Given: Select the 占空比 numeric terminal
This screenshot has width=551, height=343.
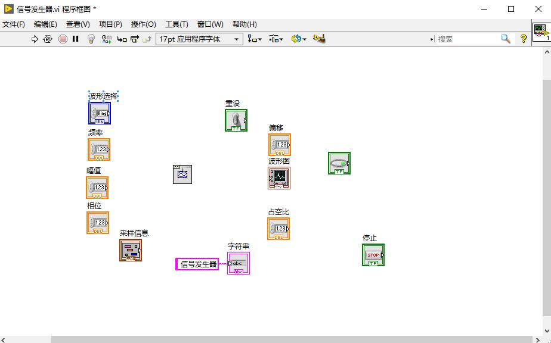Looking at the screenshot, I should (278, 229).
